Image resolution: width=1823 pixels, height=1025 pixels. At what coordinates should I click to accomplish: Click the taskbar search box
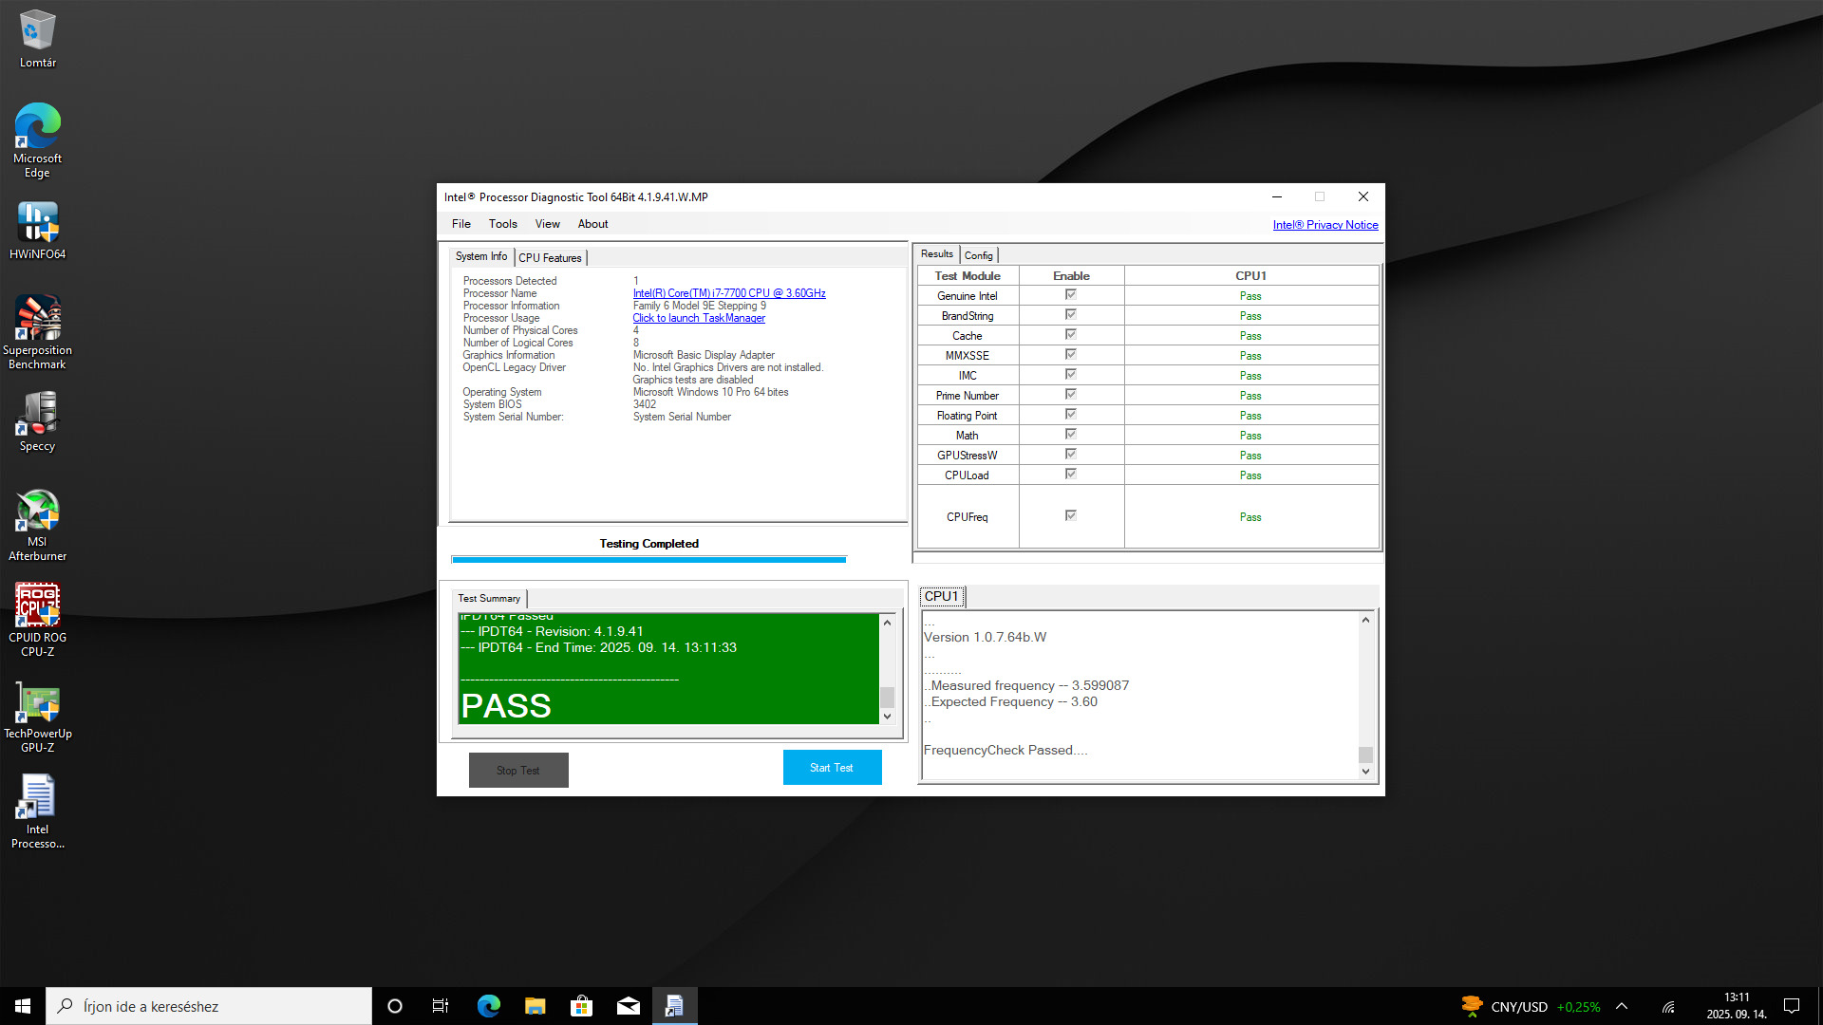point(209,1006)
